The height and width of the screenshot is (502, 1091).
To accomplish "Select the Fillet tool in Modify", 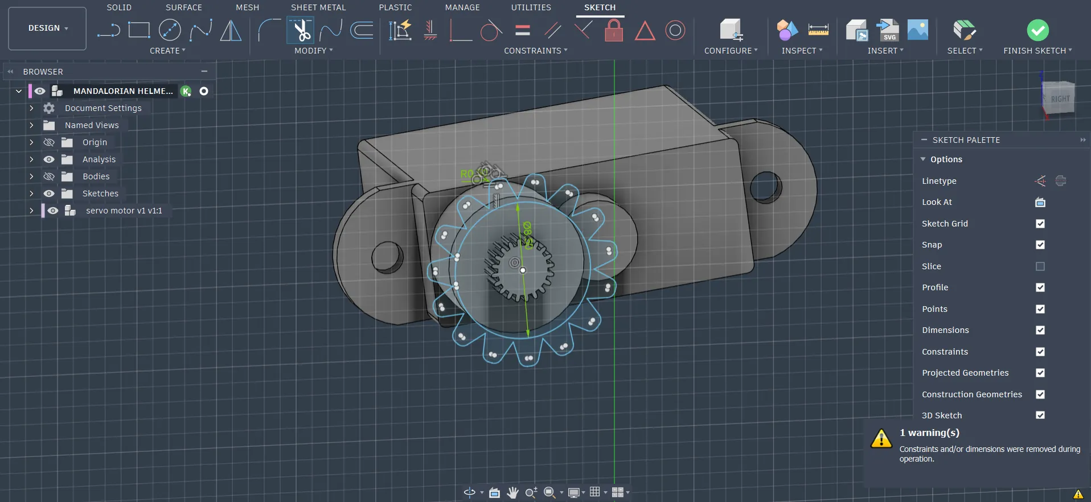I will point(269,30).
